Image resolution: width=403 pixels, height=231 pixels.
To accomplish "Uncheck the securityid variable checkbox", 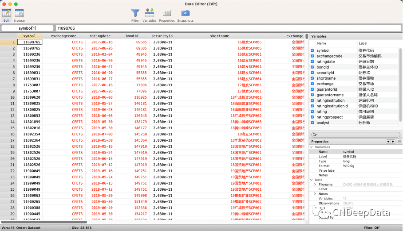I will (x=312, y=73).
